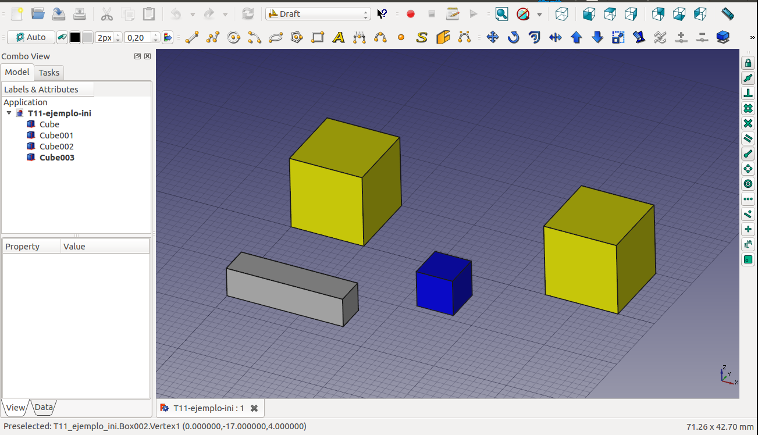
Task: Start macro recording with red button
Action: pyautogui.click(x=411, y=14)
